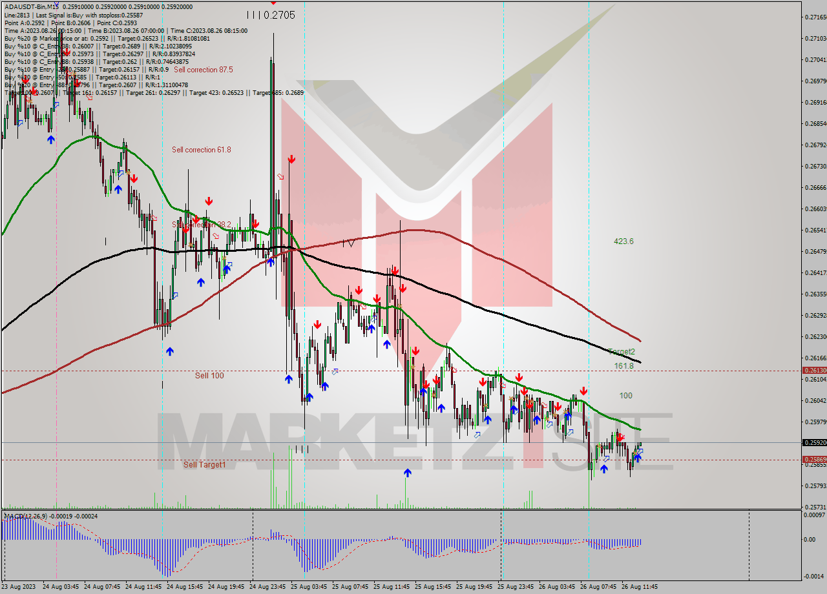Click the black 0.25920 current price tag
This screenshot has height=594, width=827.
coord(813,442)
